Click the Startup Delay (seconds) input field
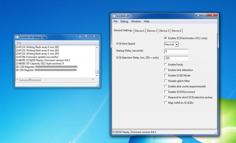The height and width of the screenshot is (143, 236). [176, 51]
